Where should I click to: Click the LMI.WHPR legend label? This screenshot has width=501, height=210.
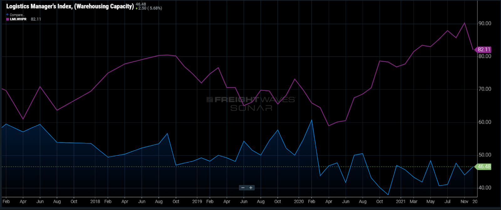pyautogui.click(x=18, y=19)
